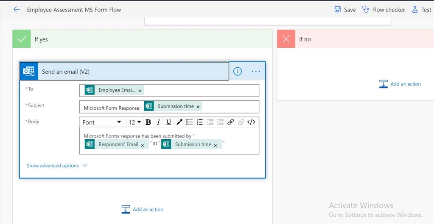Toggle italic formatting
Viewport: 434px width, 224px height.
coord(159,122)
